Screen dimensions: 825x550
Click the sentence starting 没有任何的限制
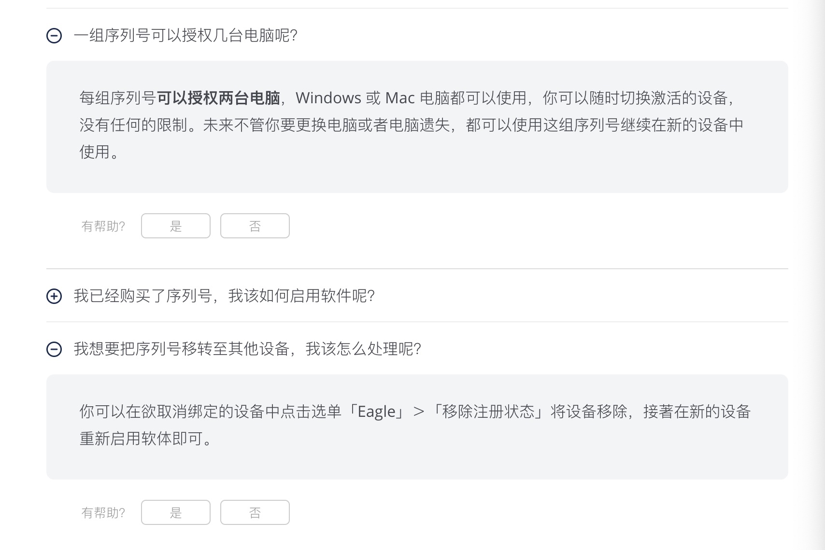tap(140, 125)
